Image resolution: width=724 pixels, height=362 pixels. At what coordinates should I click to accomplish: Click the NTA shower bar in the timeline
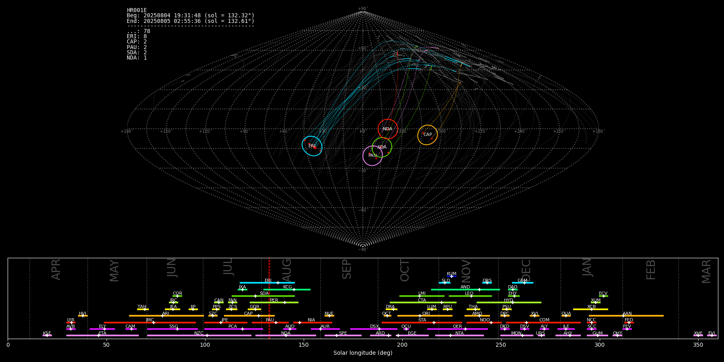[459, 335]
